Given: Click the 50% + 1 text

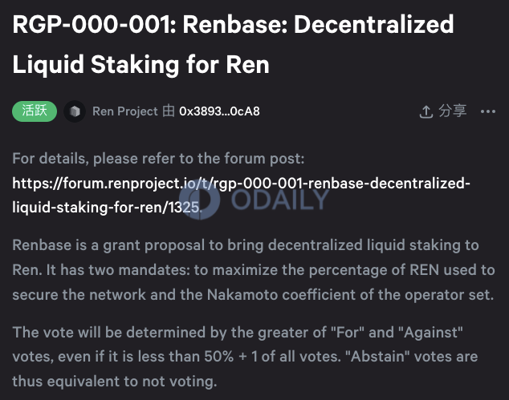Looking at the screenshot, I should click(x=231, y=357).
